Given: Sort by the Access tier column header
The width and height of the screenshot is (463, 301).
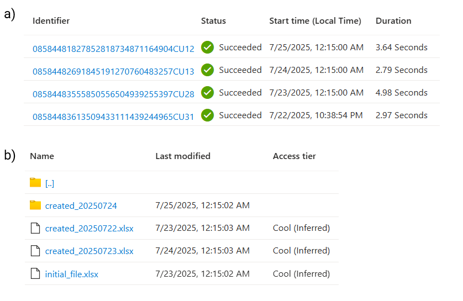Looking at the screenshot, I should (294, 156).
